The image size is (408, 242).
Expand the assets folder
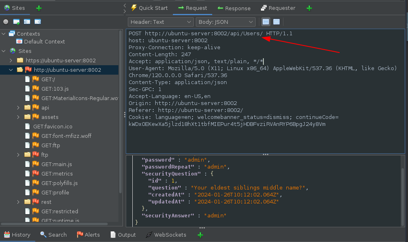[18, 117]
